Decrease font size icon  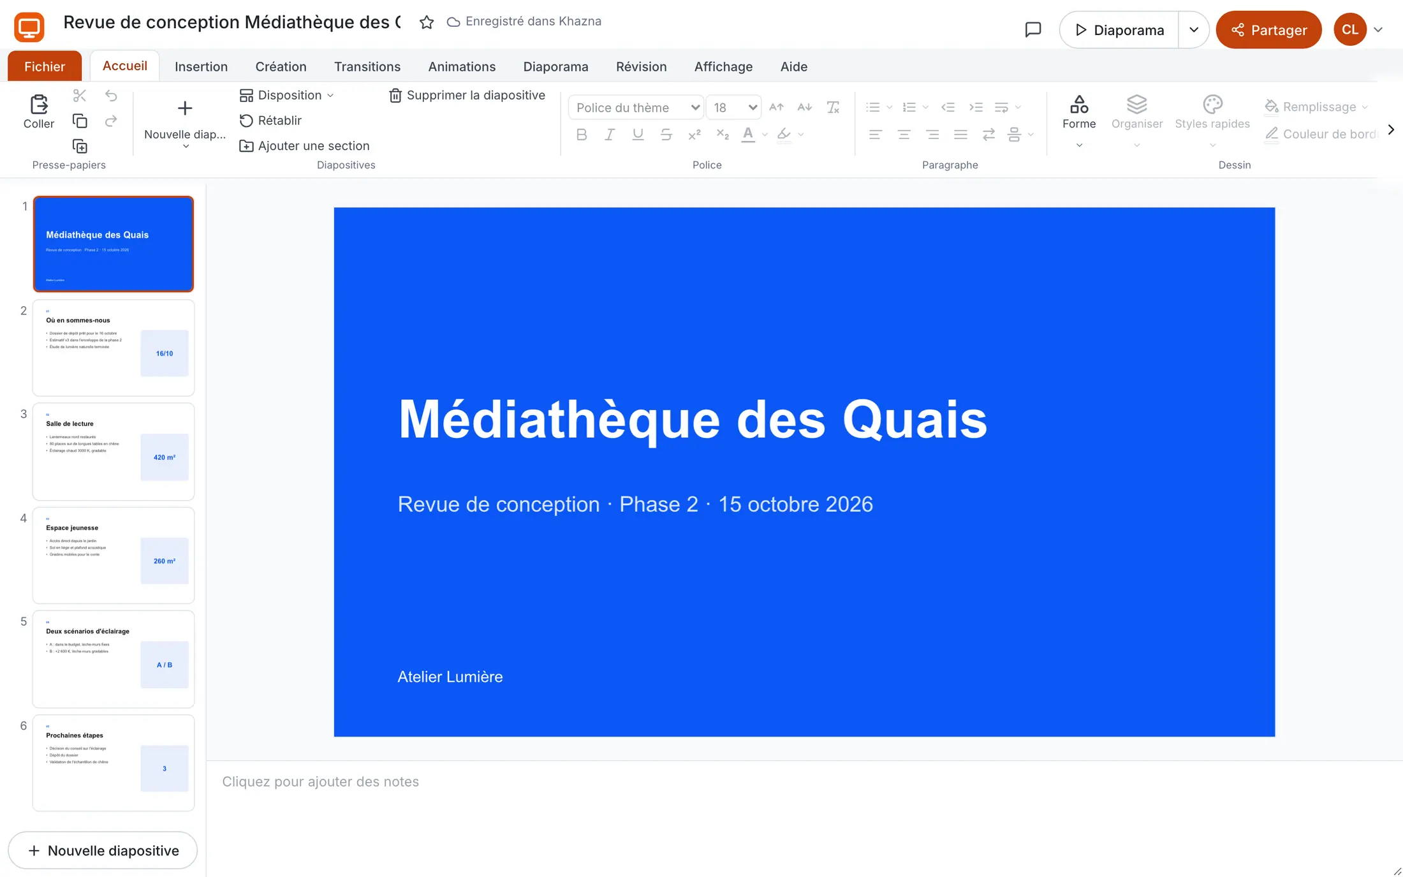pos(805,107)
